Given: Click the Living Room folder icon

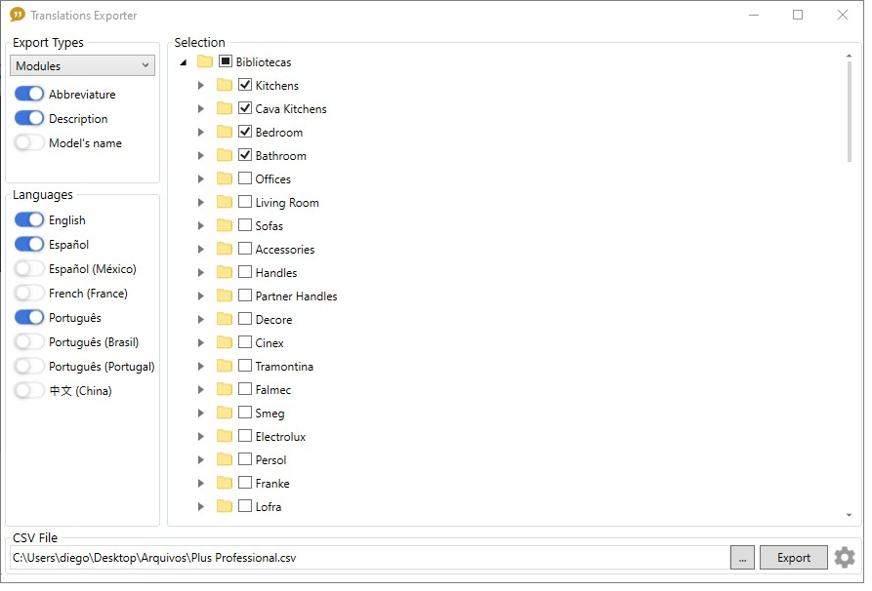Looking at the screenshot, I should (226, 203).
